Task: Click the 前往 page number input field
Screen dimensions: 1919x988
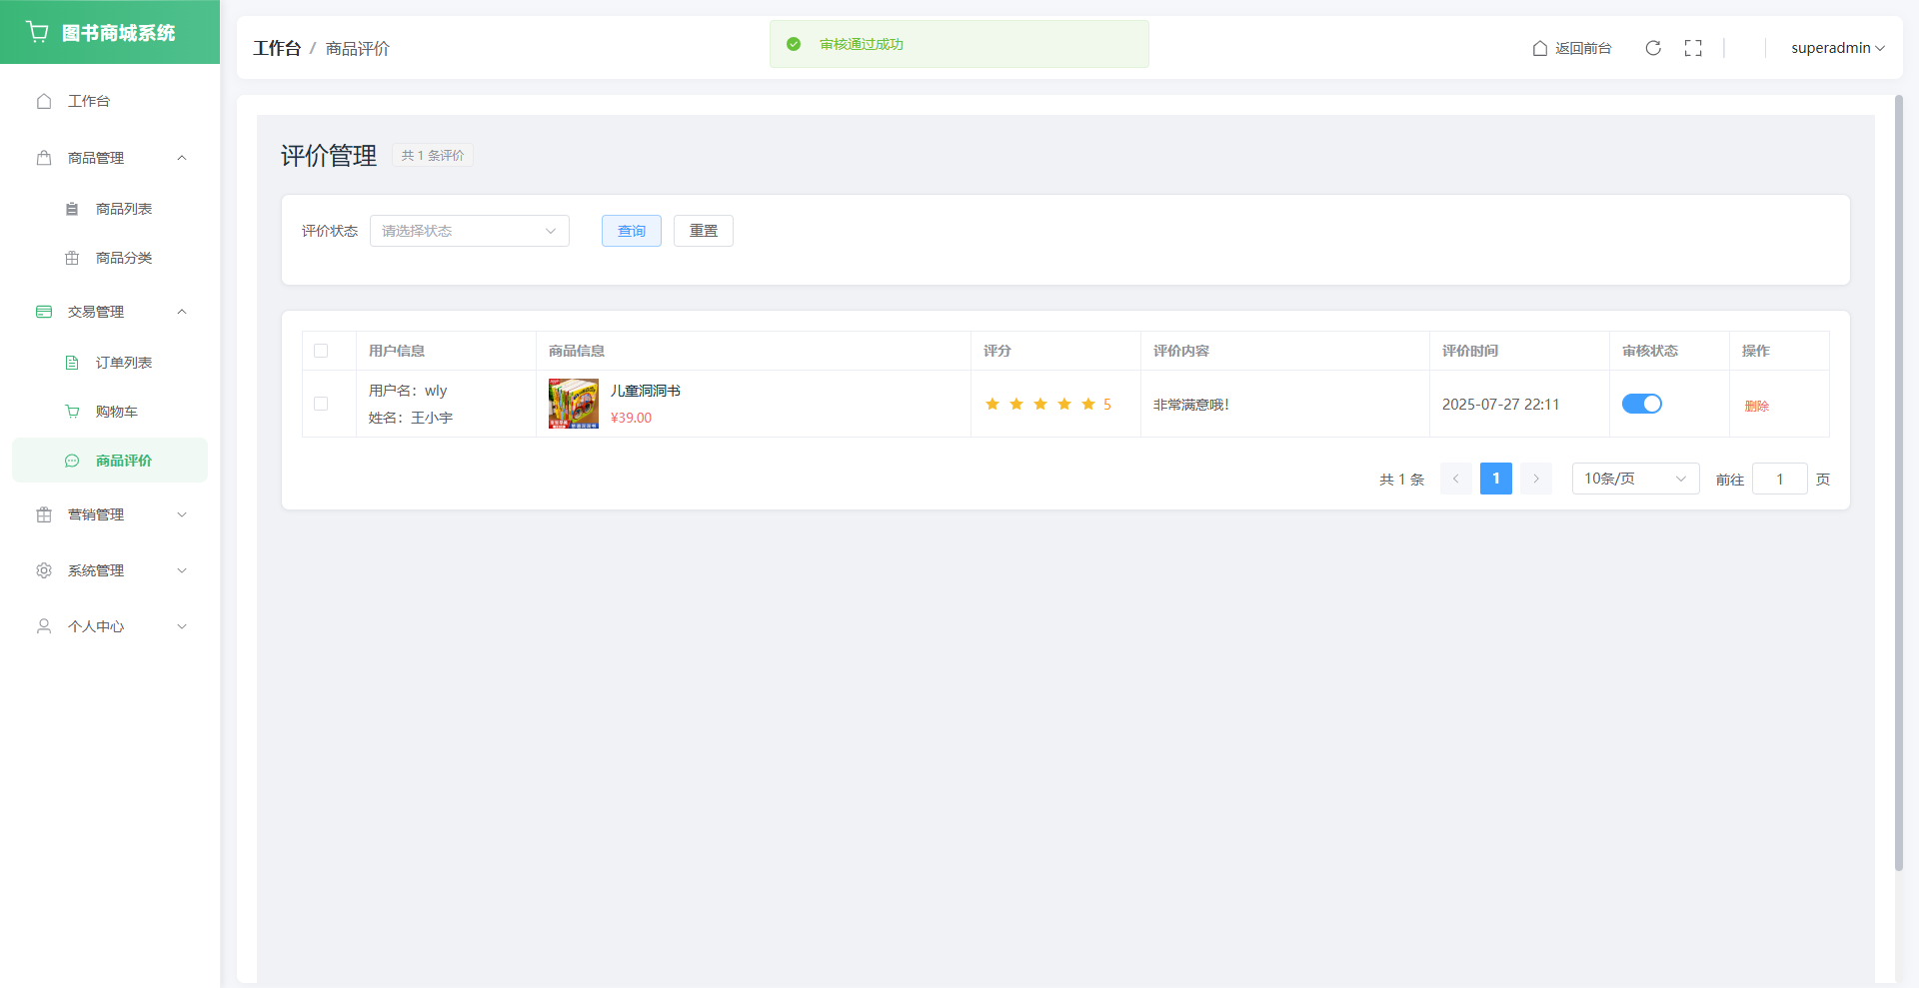Action: click(x=1779, y=479)
